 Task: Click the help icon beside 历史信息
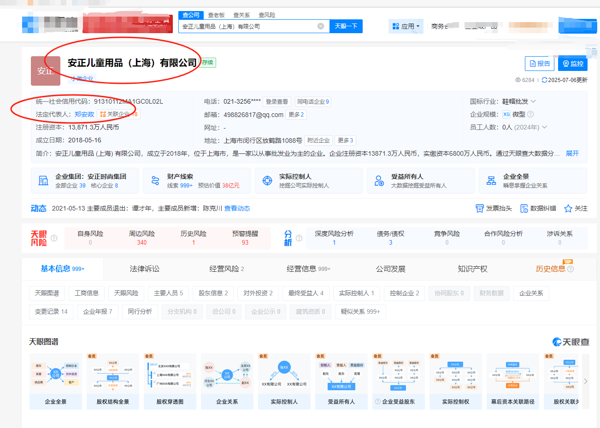coord(571,269)
